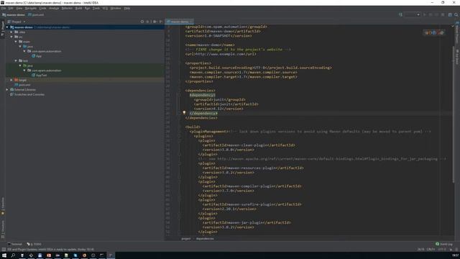Click the project breadcrumb below editor
The width and height of the screenshot is (460, 259).
pyautogui.click(x=186, y=239)
